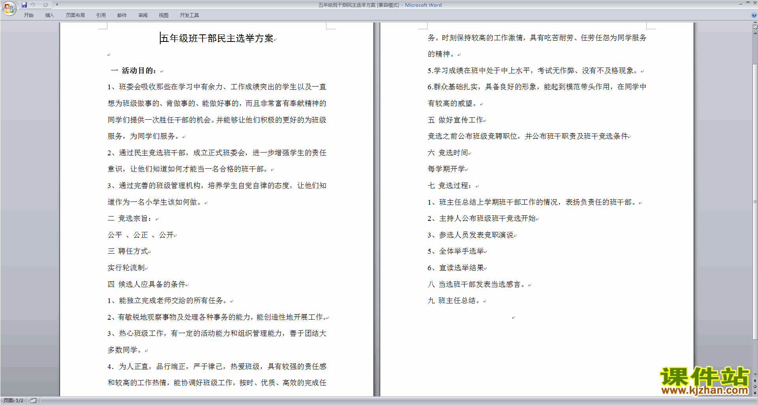Click the line 5、全体举手选举
The width and height of the screenshot is (758, 405).
point(456,251)
